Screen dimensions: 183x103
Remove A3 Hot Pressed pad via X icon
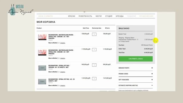click(59, 58)
